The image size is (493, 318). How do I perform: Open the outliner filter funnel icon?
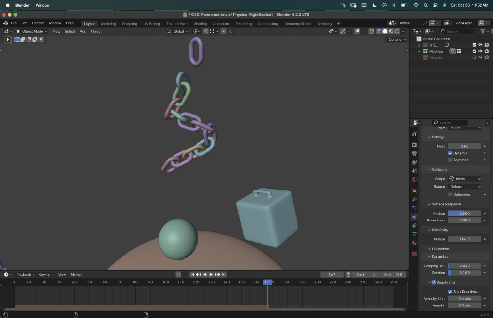tap(483, 31)
